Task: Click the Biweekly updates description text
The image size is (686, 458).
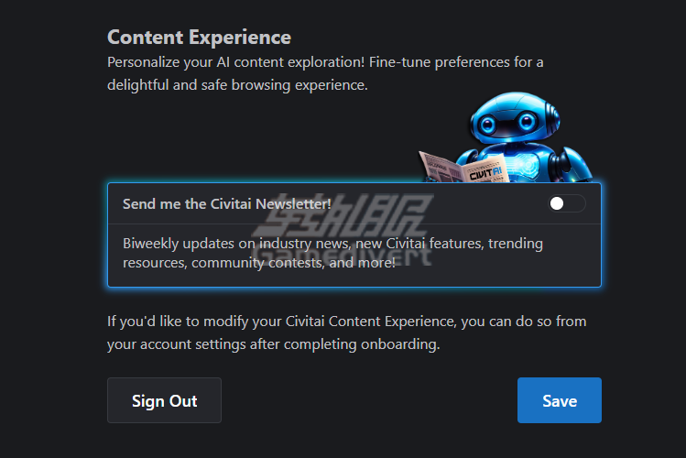Action: coord(332,253)
